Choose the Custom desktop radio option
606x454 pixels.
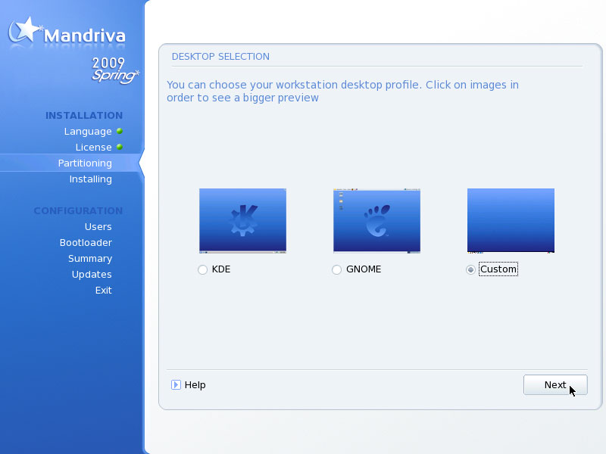coord(471,269)
